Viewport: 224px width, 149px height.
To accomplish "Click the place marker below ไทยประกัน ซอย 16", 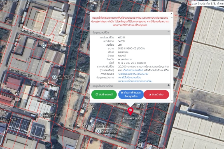I will point(54,77).
